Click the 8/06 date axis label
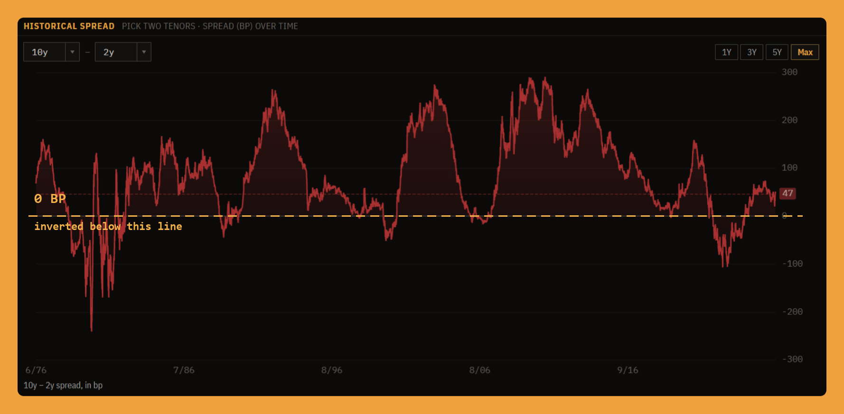This screenshot has height=414, width=844. (479, 370)
